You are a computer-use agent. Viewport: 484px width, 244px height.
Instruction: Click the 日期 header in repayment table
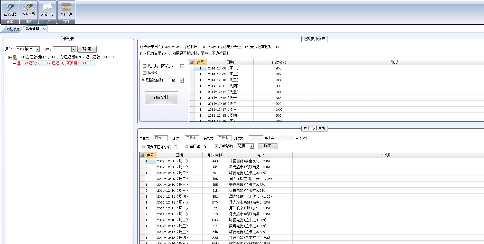click(230, 62)
